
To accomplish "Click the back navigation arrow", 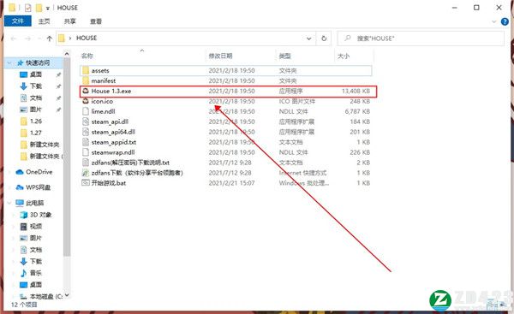I will tap(14, 39).
